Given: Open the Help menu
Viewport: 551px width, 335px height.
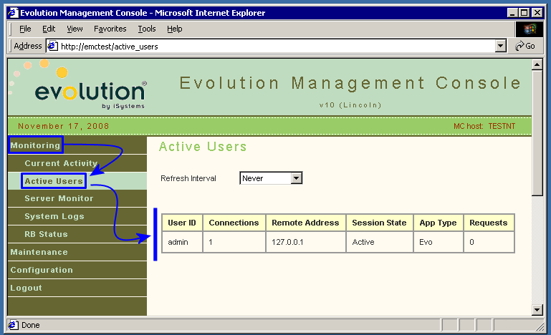Looking at the screenshot, I should click(x=174, y=29).
